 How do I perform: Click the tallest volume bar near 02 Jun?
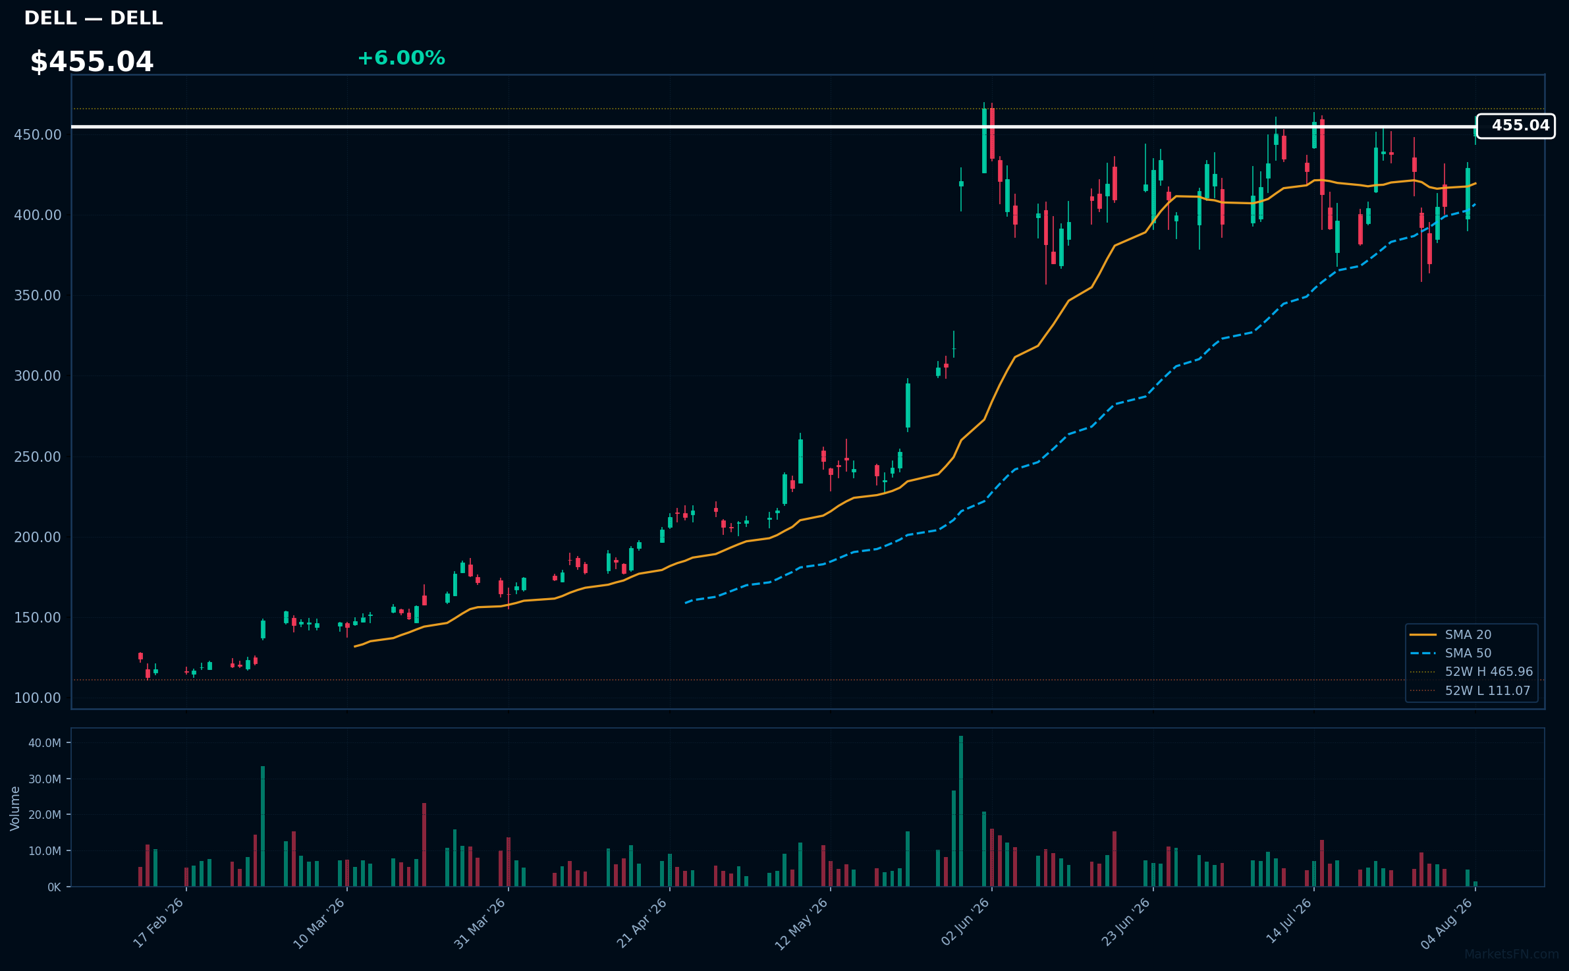(961, 811)
